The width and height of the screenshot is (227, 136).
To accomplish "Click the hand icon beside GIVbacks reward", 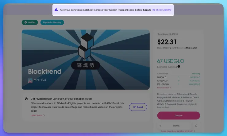I will pyautogui.click(x=26, y=99).
